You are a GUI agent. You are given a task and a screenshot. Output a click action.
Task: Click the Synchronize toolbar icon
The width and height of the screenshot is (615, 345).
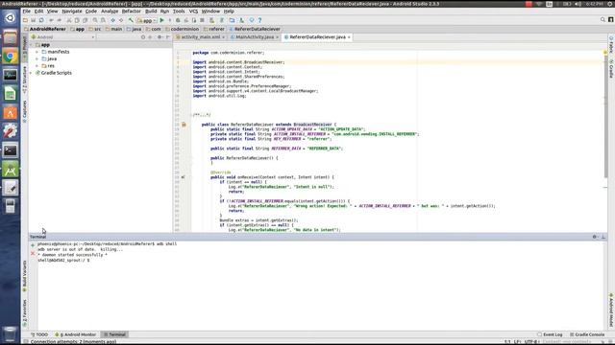41,20
